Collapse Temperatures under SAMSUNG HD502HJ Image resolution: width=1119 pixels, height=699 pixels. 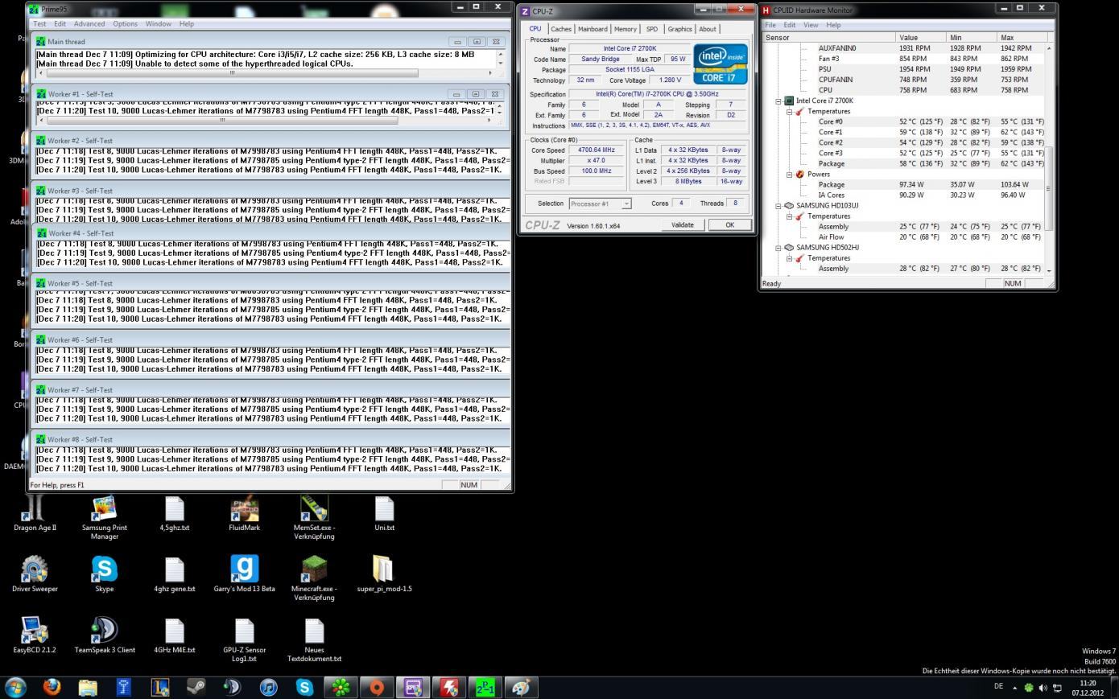[790, 258]
